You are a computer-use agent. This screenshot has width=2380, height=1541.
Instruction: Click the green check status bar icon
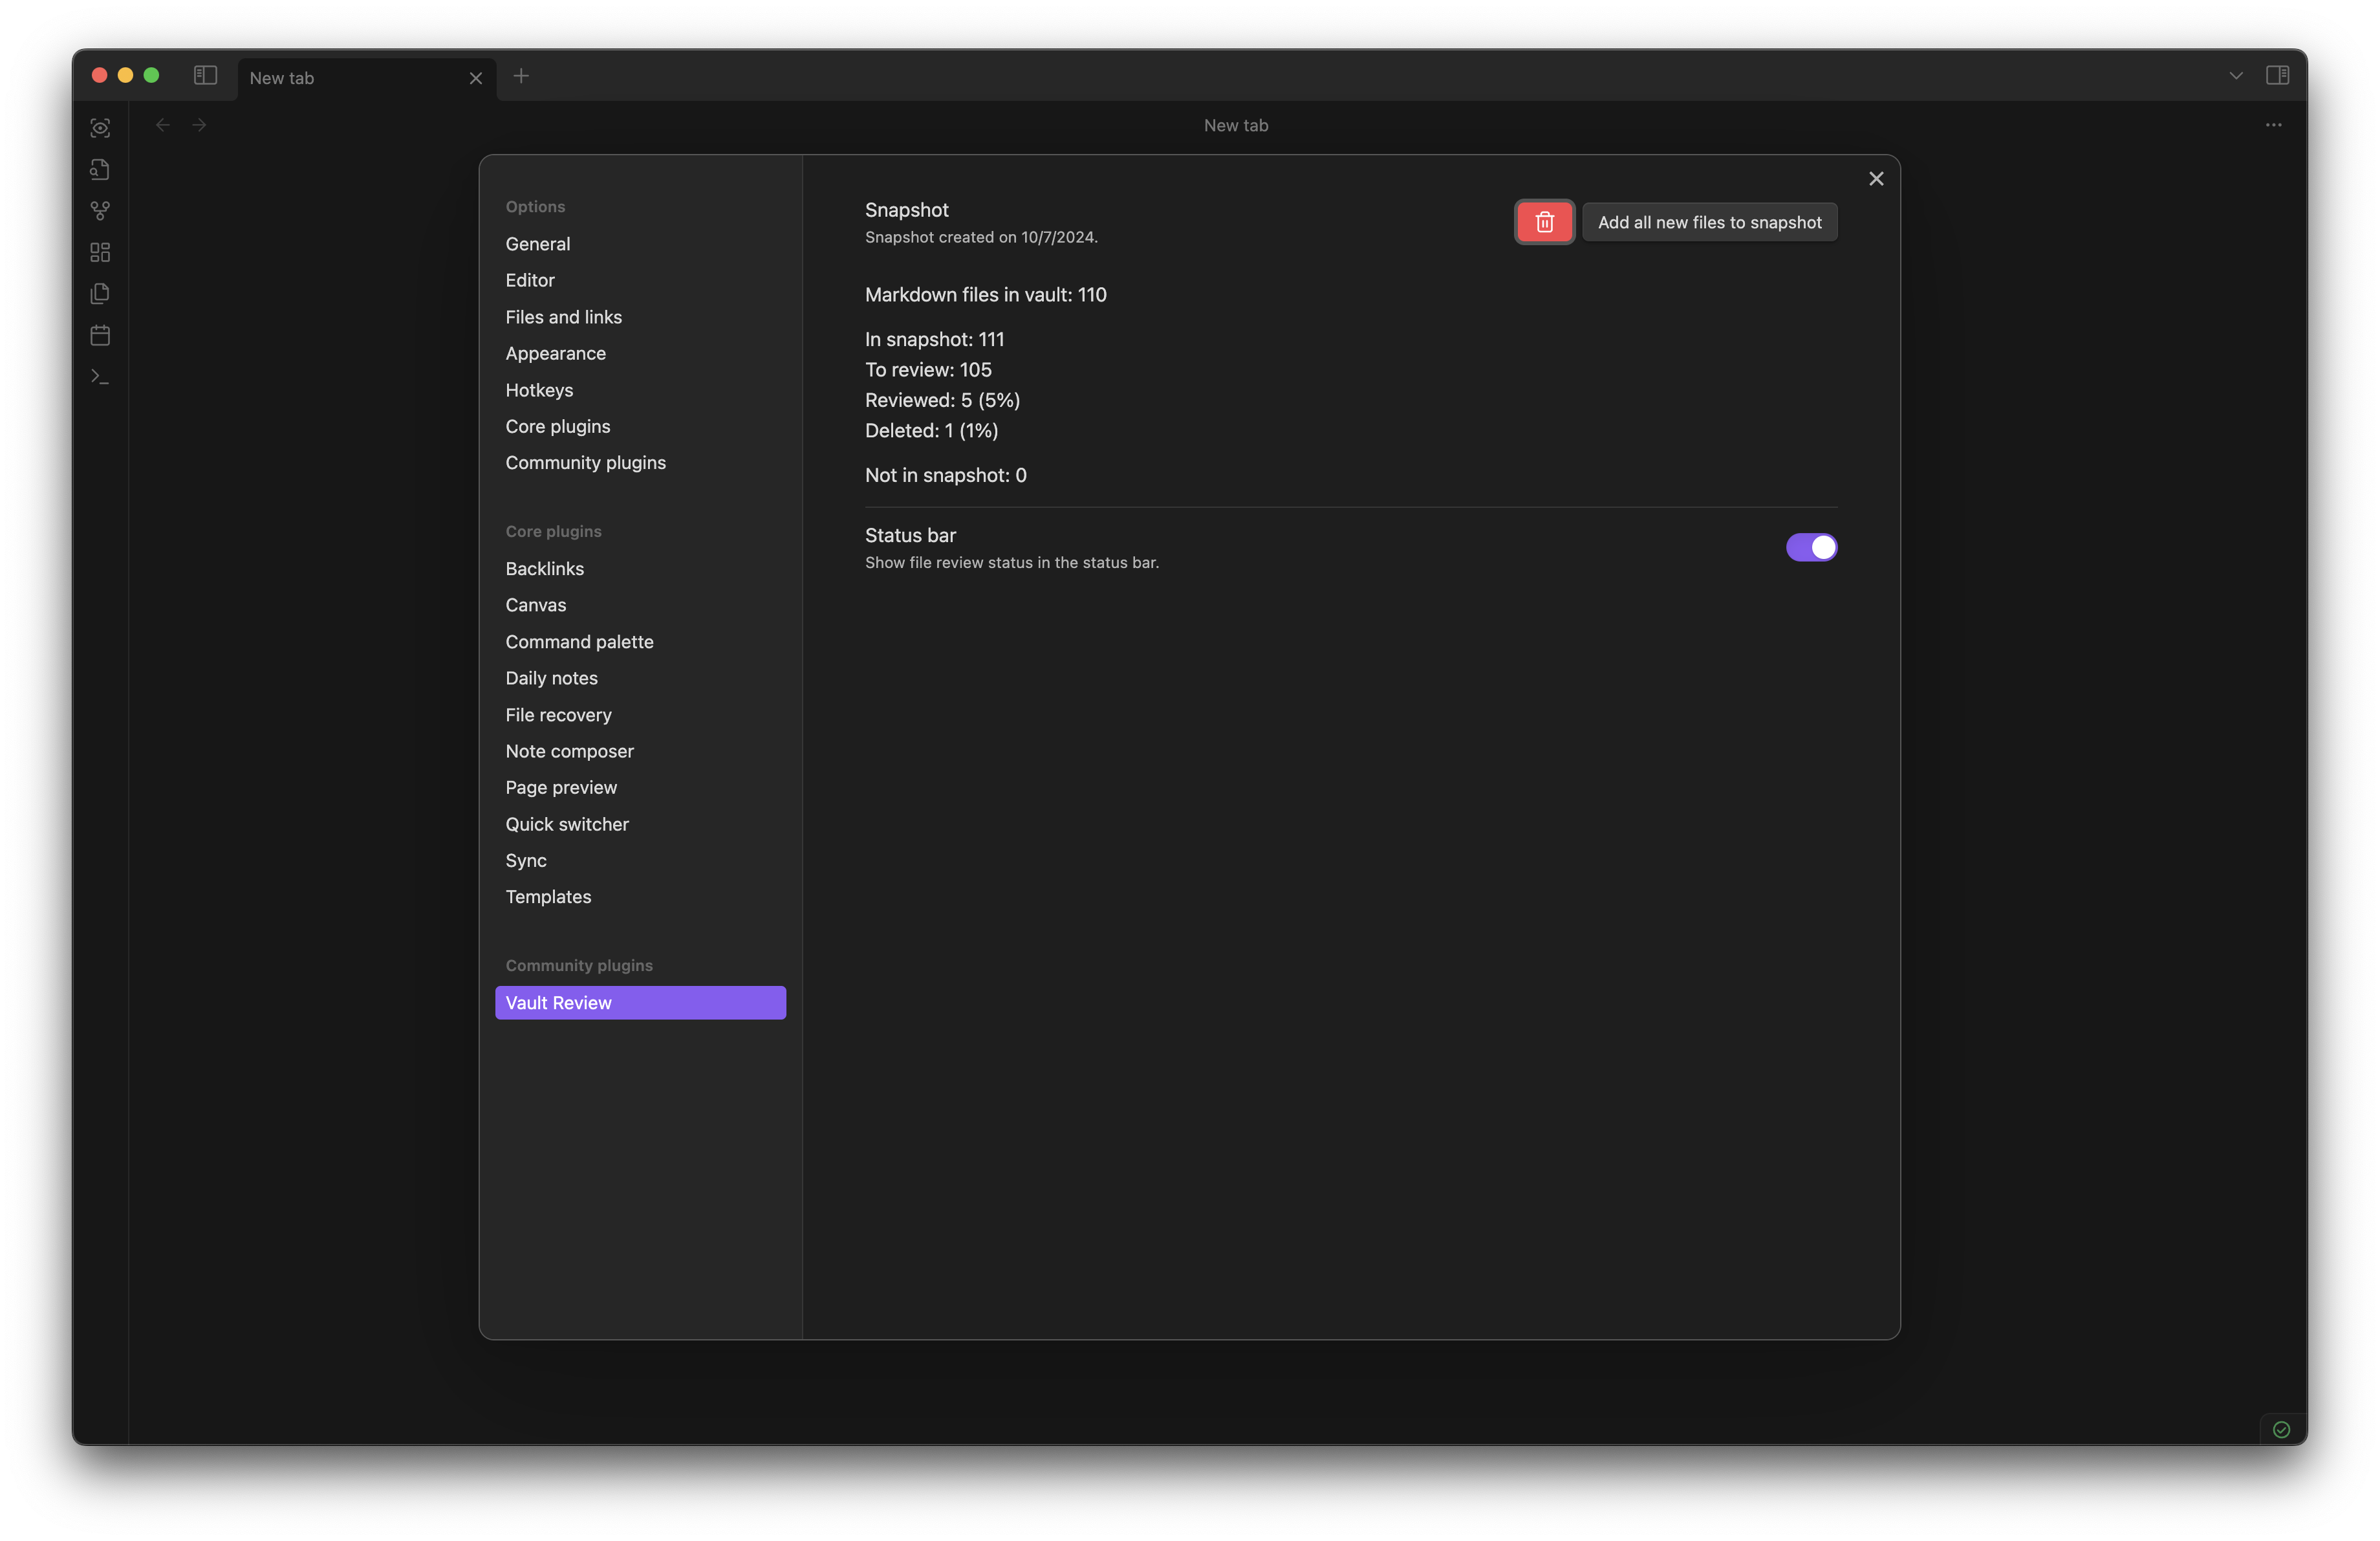pos(2281,1429)
